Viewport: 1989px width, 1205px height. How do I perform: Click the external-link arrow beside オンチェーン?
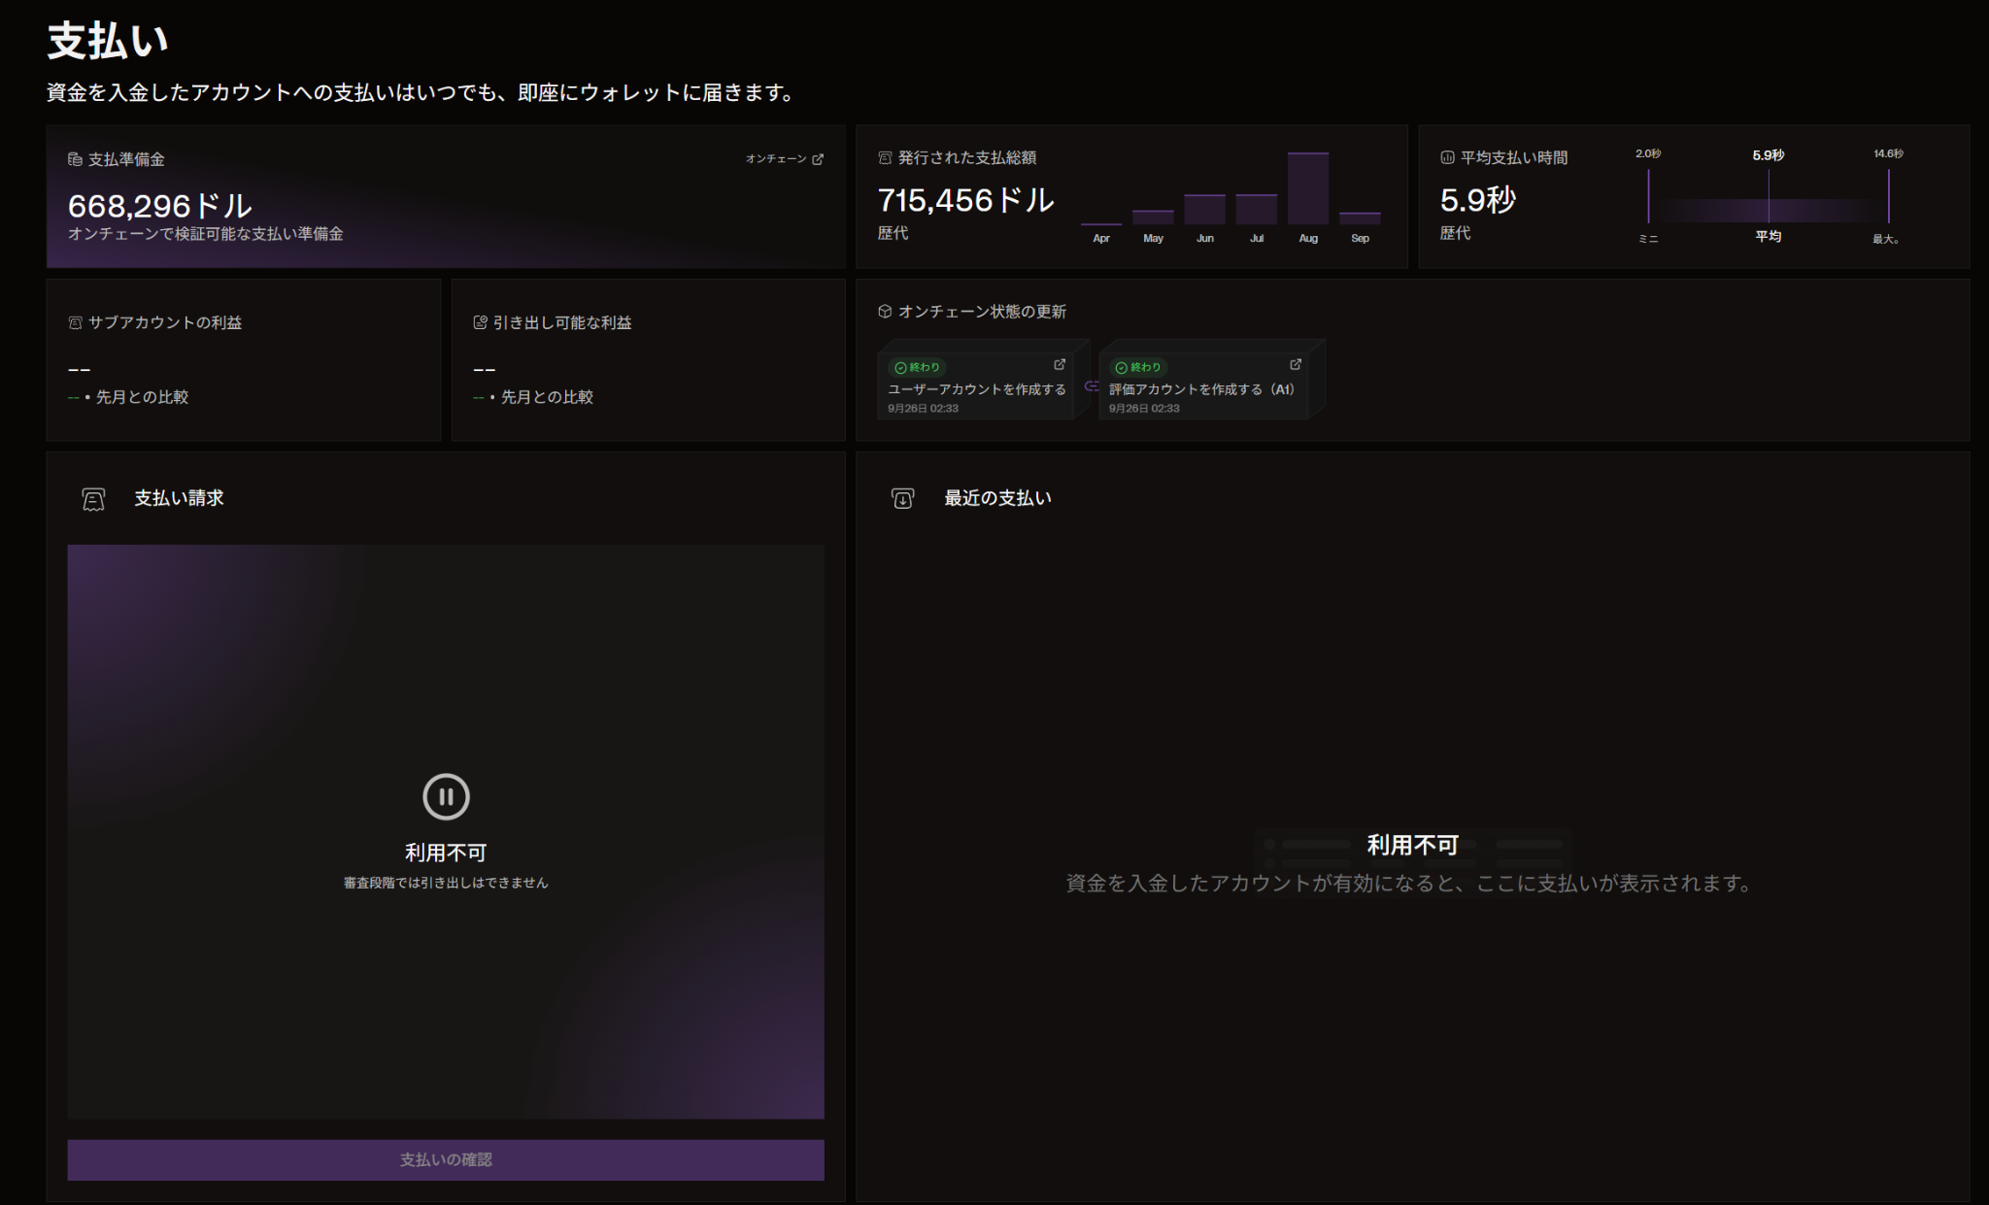click(x=818, y=159)
